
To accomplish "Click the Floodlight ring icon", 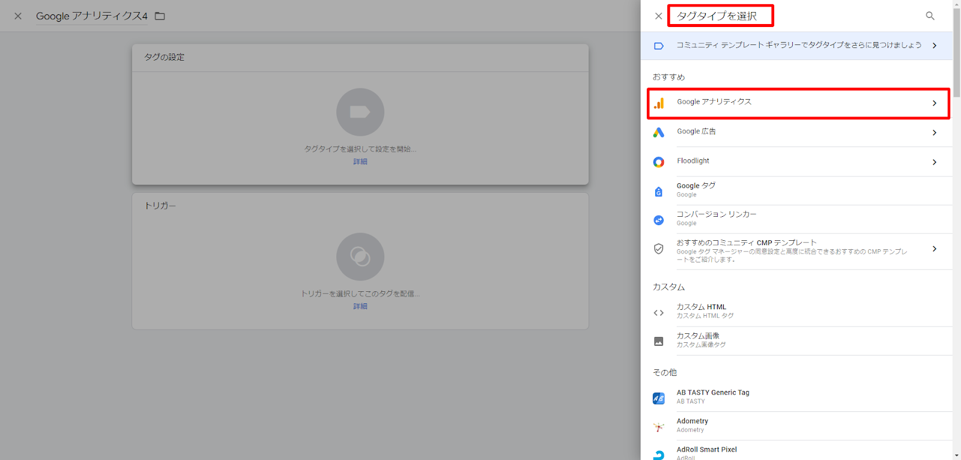I will point(659,162).
